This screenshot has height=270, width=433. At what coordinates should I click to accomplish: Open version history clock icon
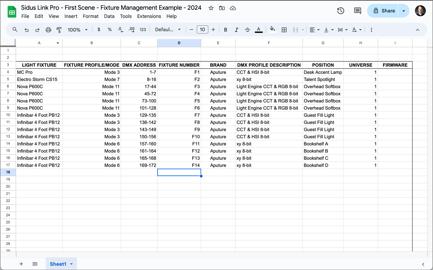click(340, 11)
